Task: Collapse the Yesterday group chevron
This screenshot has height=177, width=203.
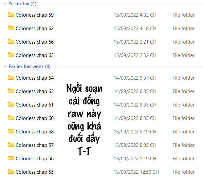Action: point(5,4)
